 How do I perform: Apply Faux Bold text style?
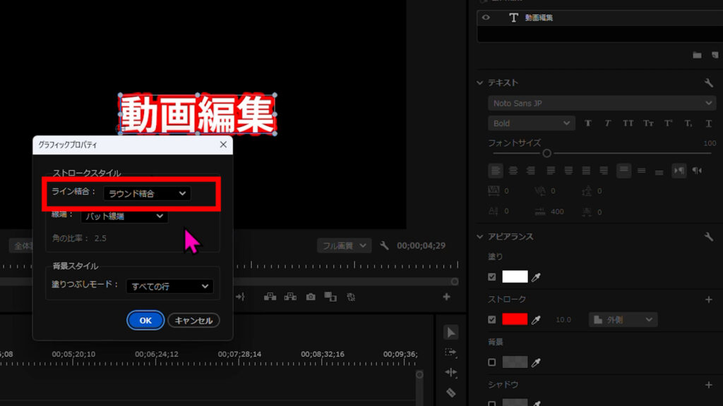point(588,123)
